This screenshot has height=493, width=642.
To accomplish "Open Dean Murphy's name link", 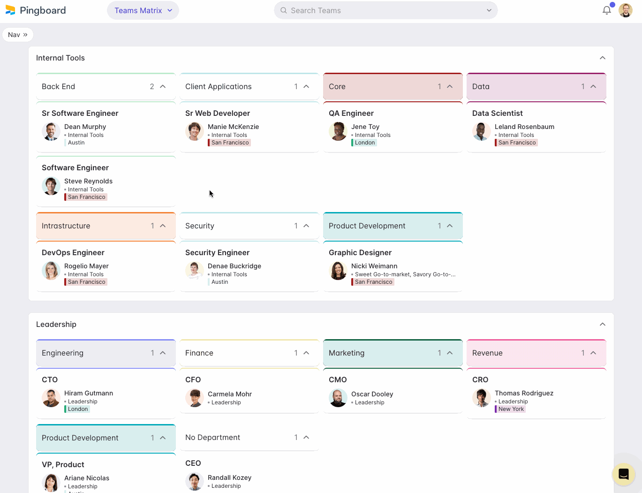I will (85, 127).
